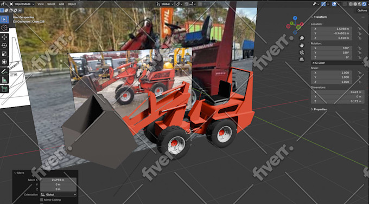Image resolution: width=369 pixels, height=204 pixels.
Task: Open the Object Mode dropdown
Action: [22, 4]
